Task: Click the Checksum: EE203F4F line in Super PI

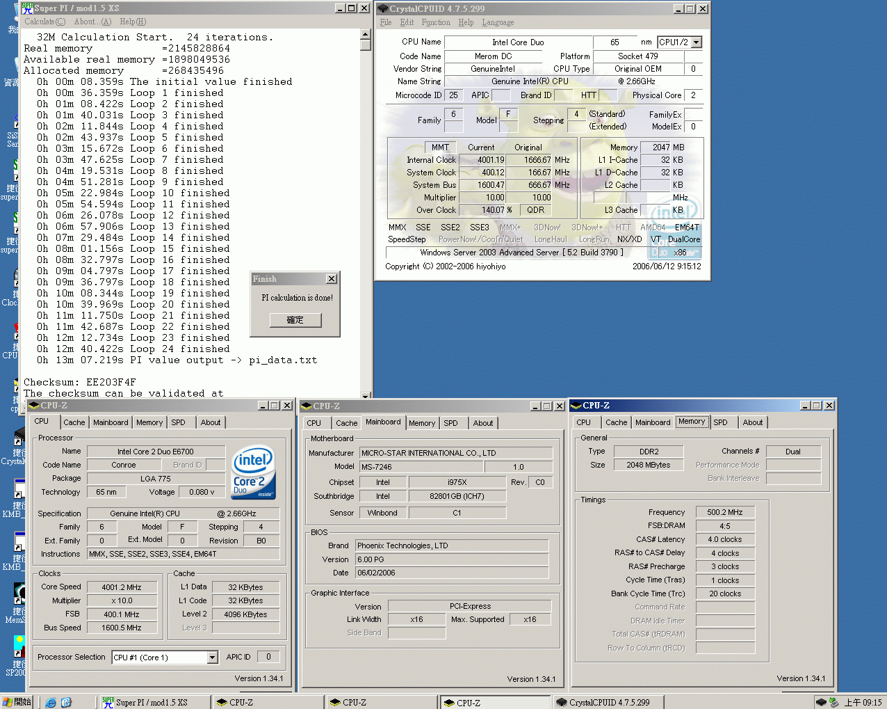Action: (80, 383)
